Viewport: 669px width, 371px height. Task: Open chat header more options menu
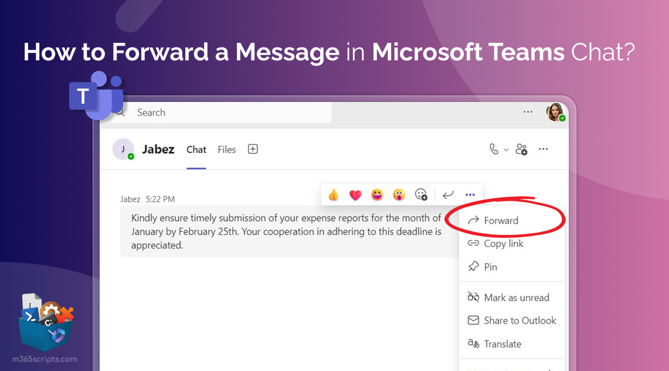[x=543, y=149]
